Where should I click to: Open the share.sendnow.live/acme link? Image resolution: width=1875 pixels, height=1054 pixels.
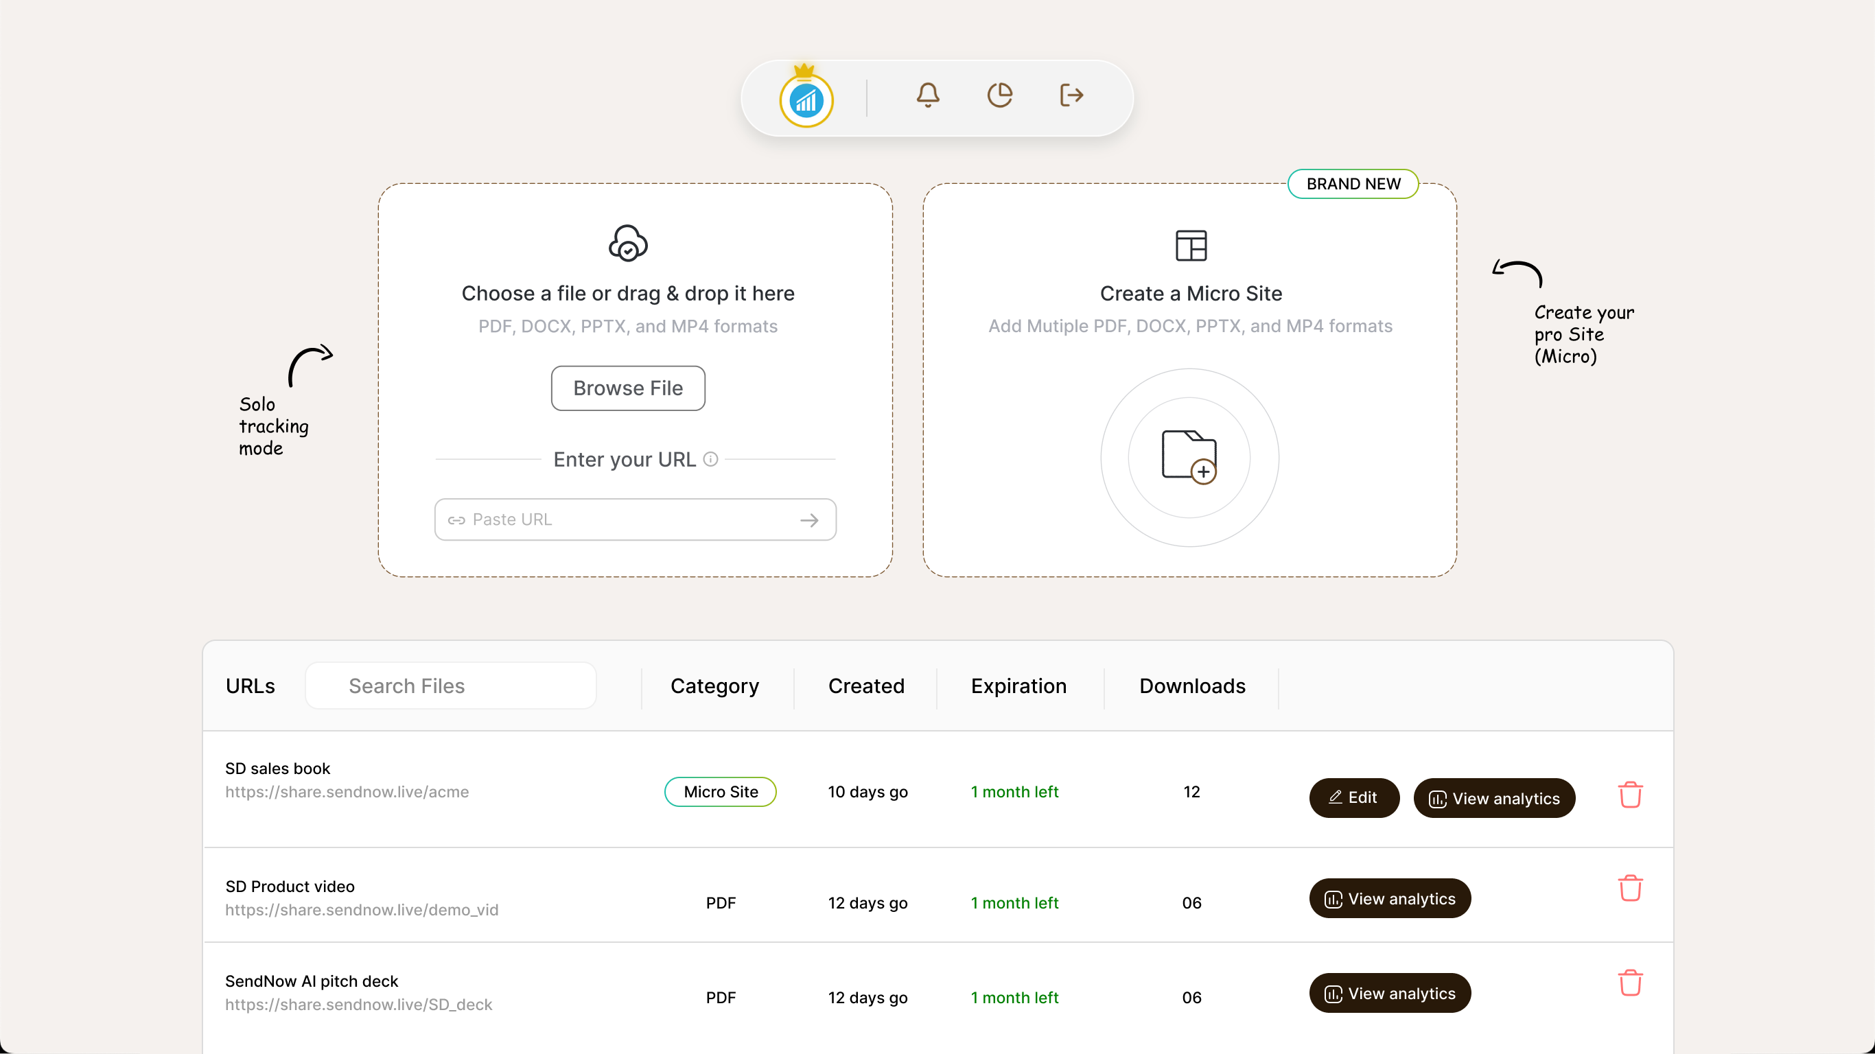(x=347, y=792)
